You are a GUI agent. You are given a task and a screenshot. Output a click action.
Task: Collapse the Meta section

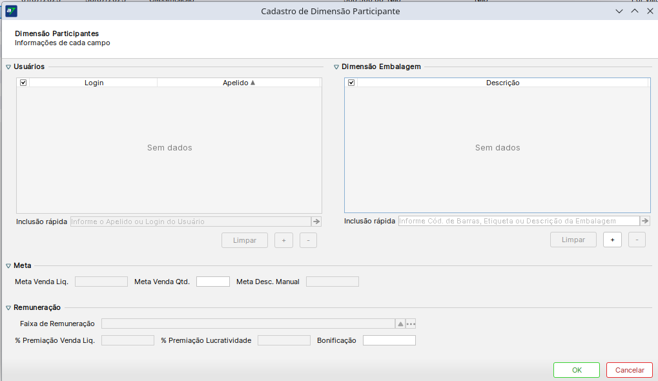(x=8, y=266)
